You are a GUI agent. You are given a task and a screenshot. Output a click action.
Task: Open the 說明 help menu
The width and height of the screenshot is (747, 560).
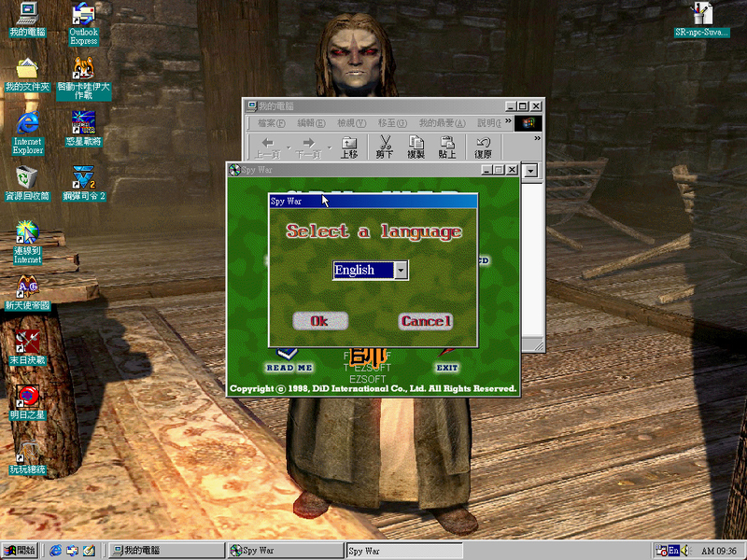click(x=488, y=123)
